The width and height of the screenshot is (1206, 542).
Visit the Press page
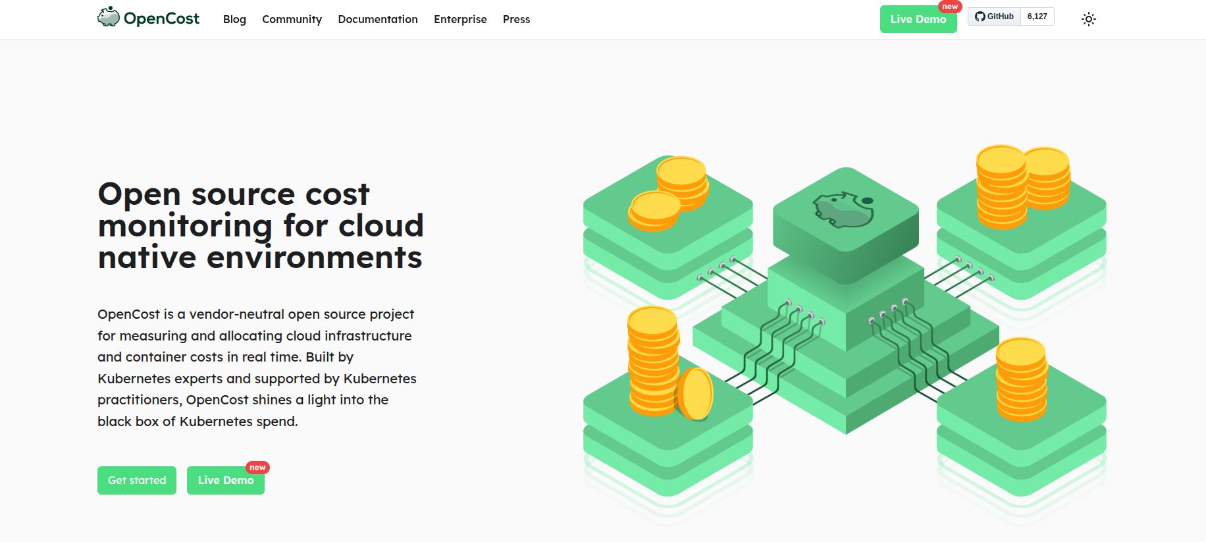tap(516, 19)
